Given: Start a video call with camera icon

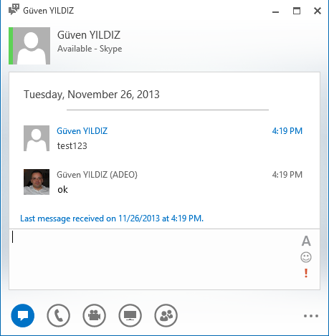Looking at the screenshot, I should (95, 315).
